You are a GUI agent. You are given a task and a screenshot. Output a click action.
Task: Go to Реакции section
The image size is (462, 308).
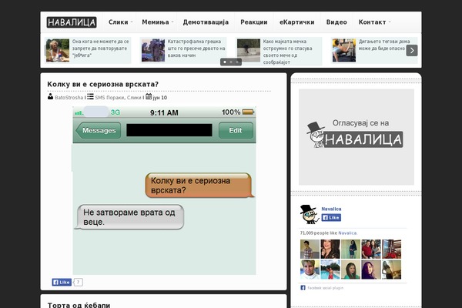coord(254,22)
